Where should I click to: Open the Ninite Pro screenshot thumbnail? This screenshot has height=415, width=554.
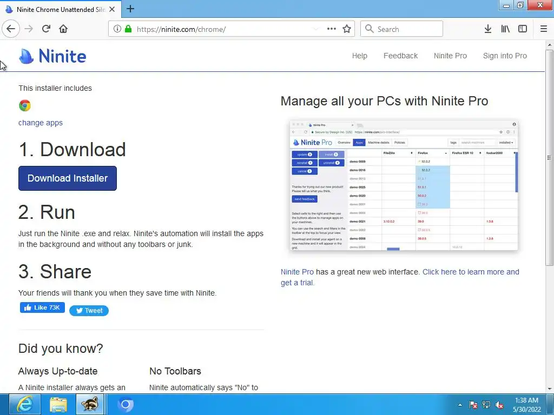coord(404,185)
